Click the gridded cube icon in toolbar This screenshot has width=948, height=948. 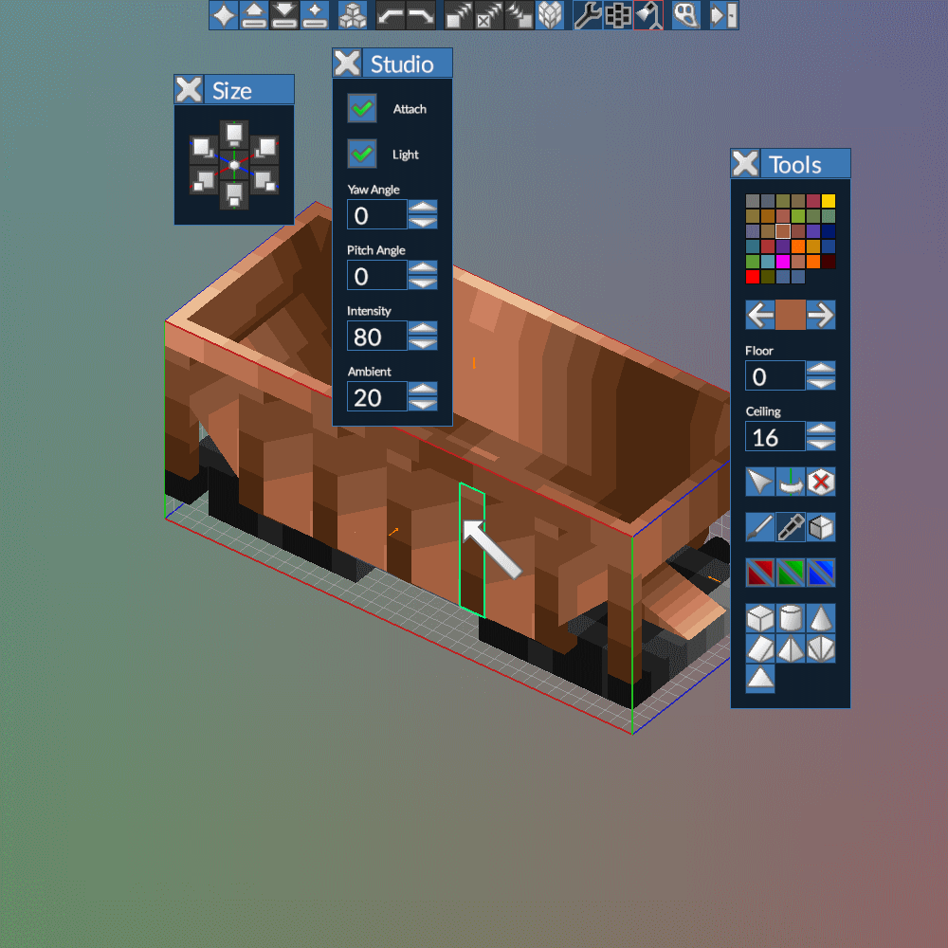click(550, 15)
